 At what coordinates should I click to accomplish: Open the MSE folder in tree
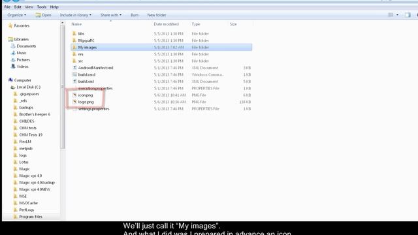[23, 196]
